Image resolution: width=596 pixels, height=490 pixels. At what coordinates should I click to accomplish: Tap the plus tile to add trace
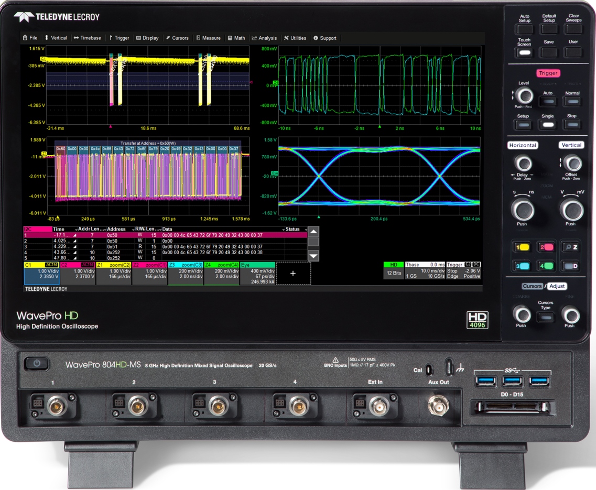(293, 274)
